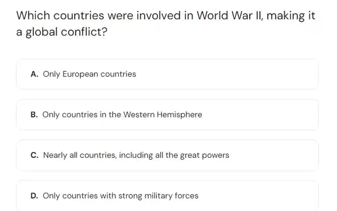This screenshot has height=211, width=337.
Task: Click the bold letter D. label
Action: tap(34, 196)
